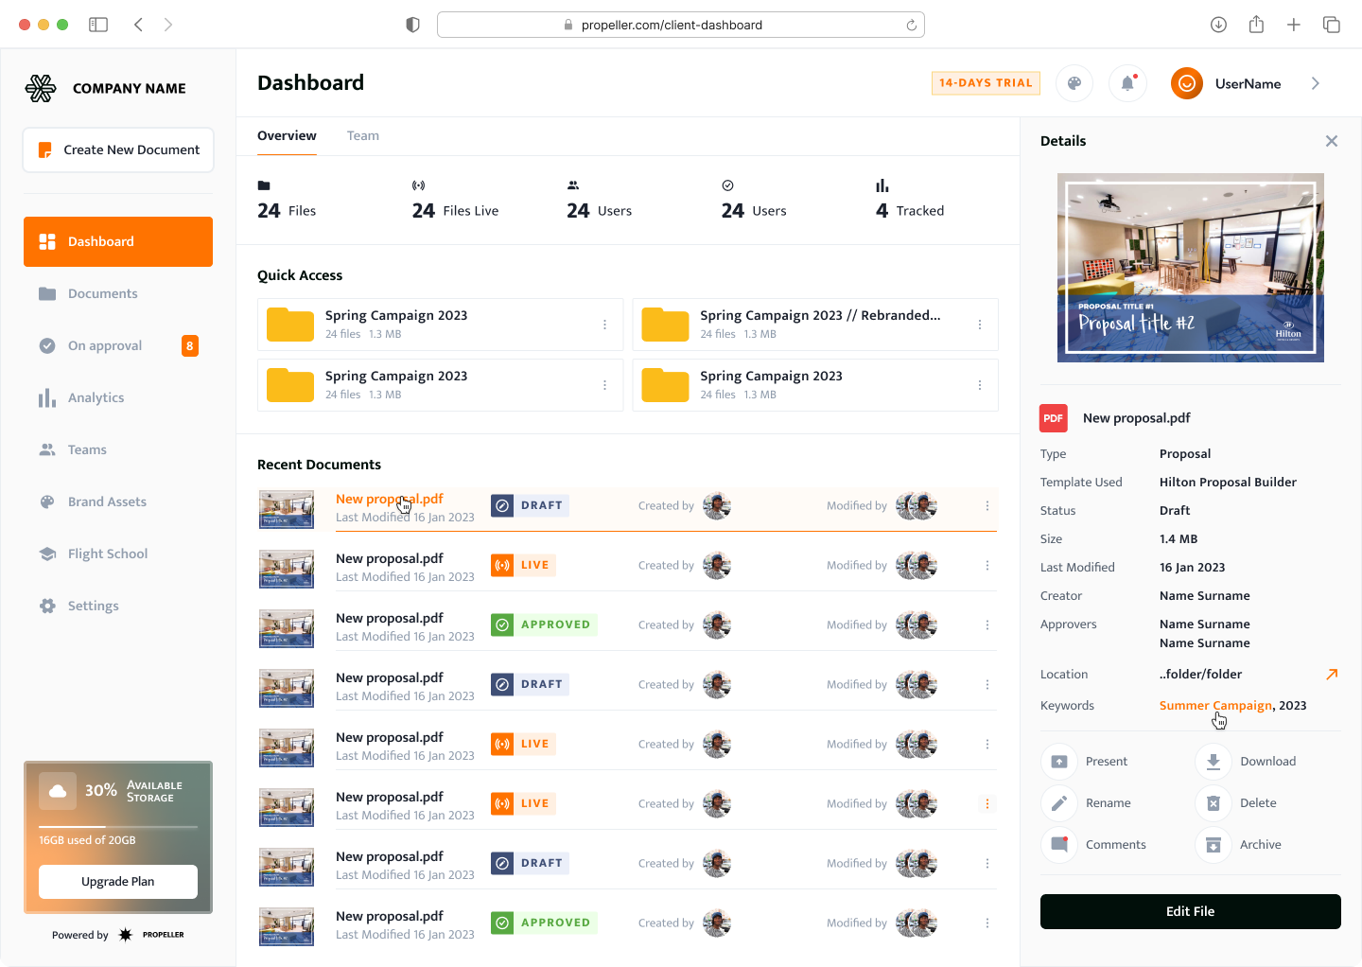
Task: Toggle the browser sidebar panel button
Action: (x=98, y=25)
